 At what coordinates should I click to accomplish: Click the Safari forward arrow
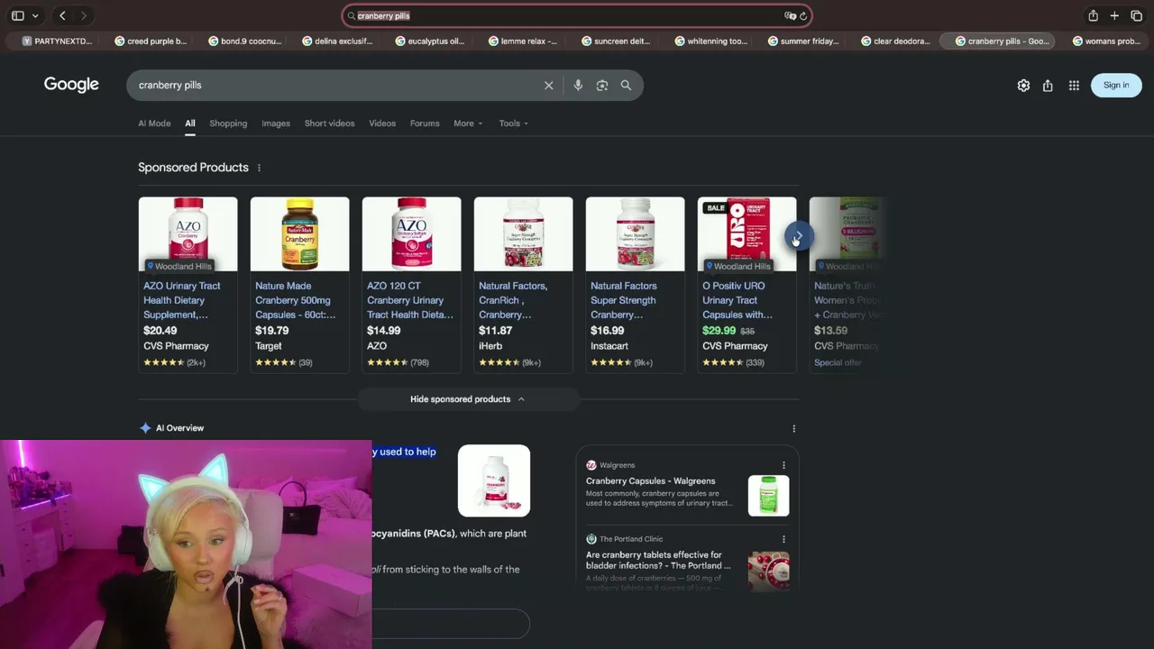83,15
